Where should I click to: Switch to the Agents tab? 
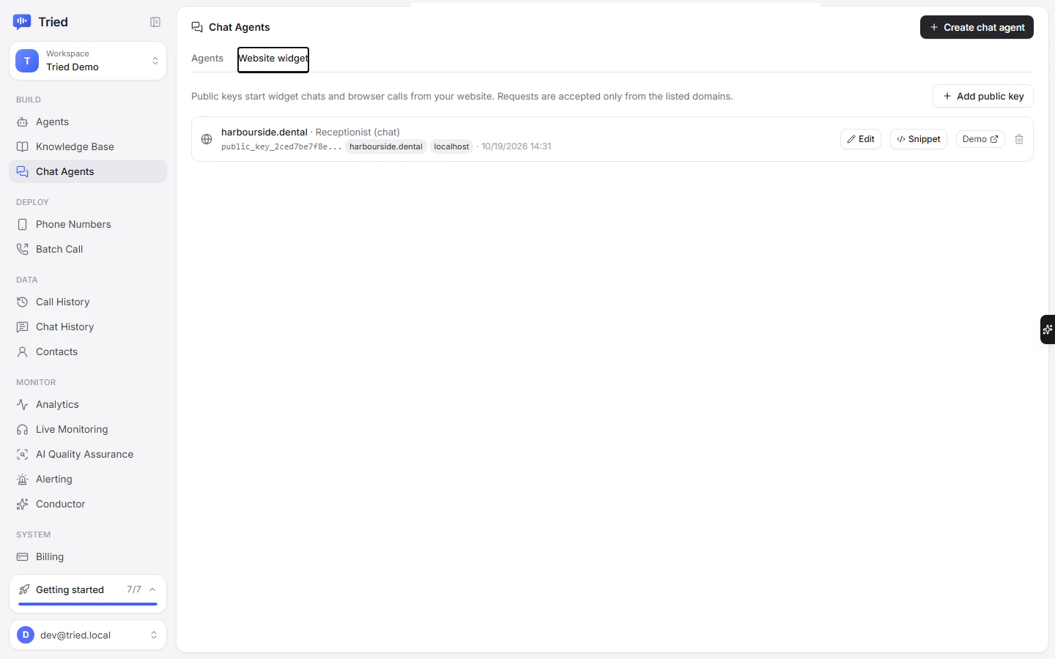[207, 59]
